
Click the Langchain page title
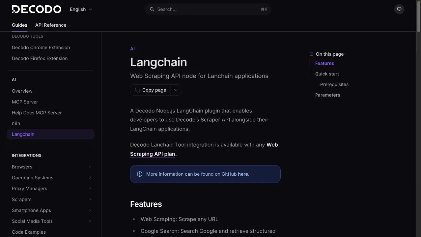coord(159,62)
